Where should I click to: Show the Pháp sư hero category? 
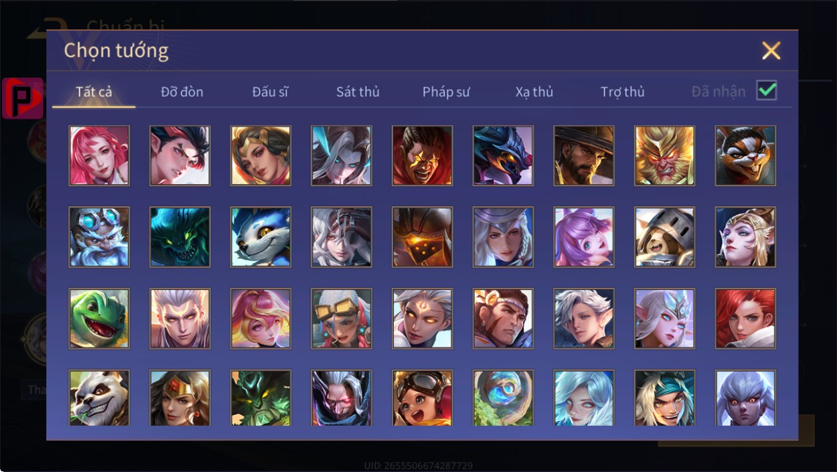[446, 92]
